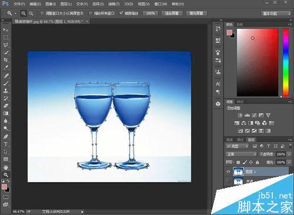Open the 3D panel cube icon
This screenshot has height=215, width=294.
pos(218,104)
